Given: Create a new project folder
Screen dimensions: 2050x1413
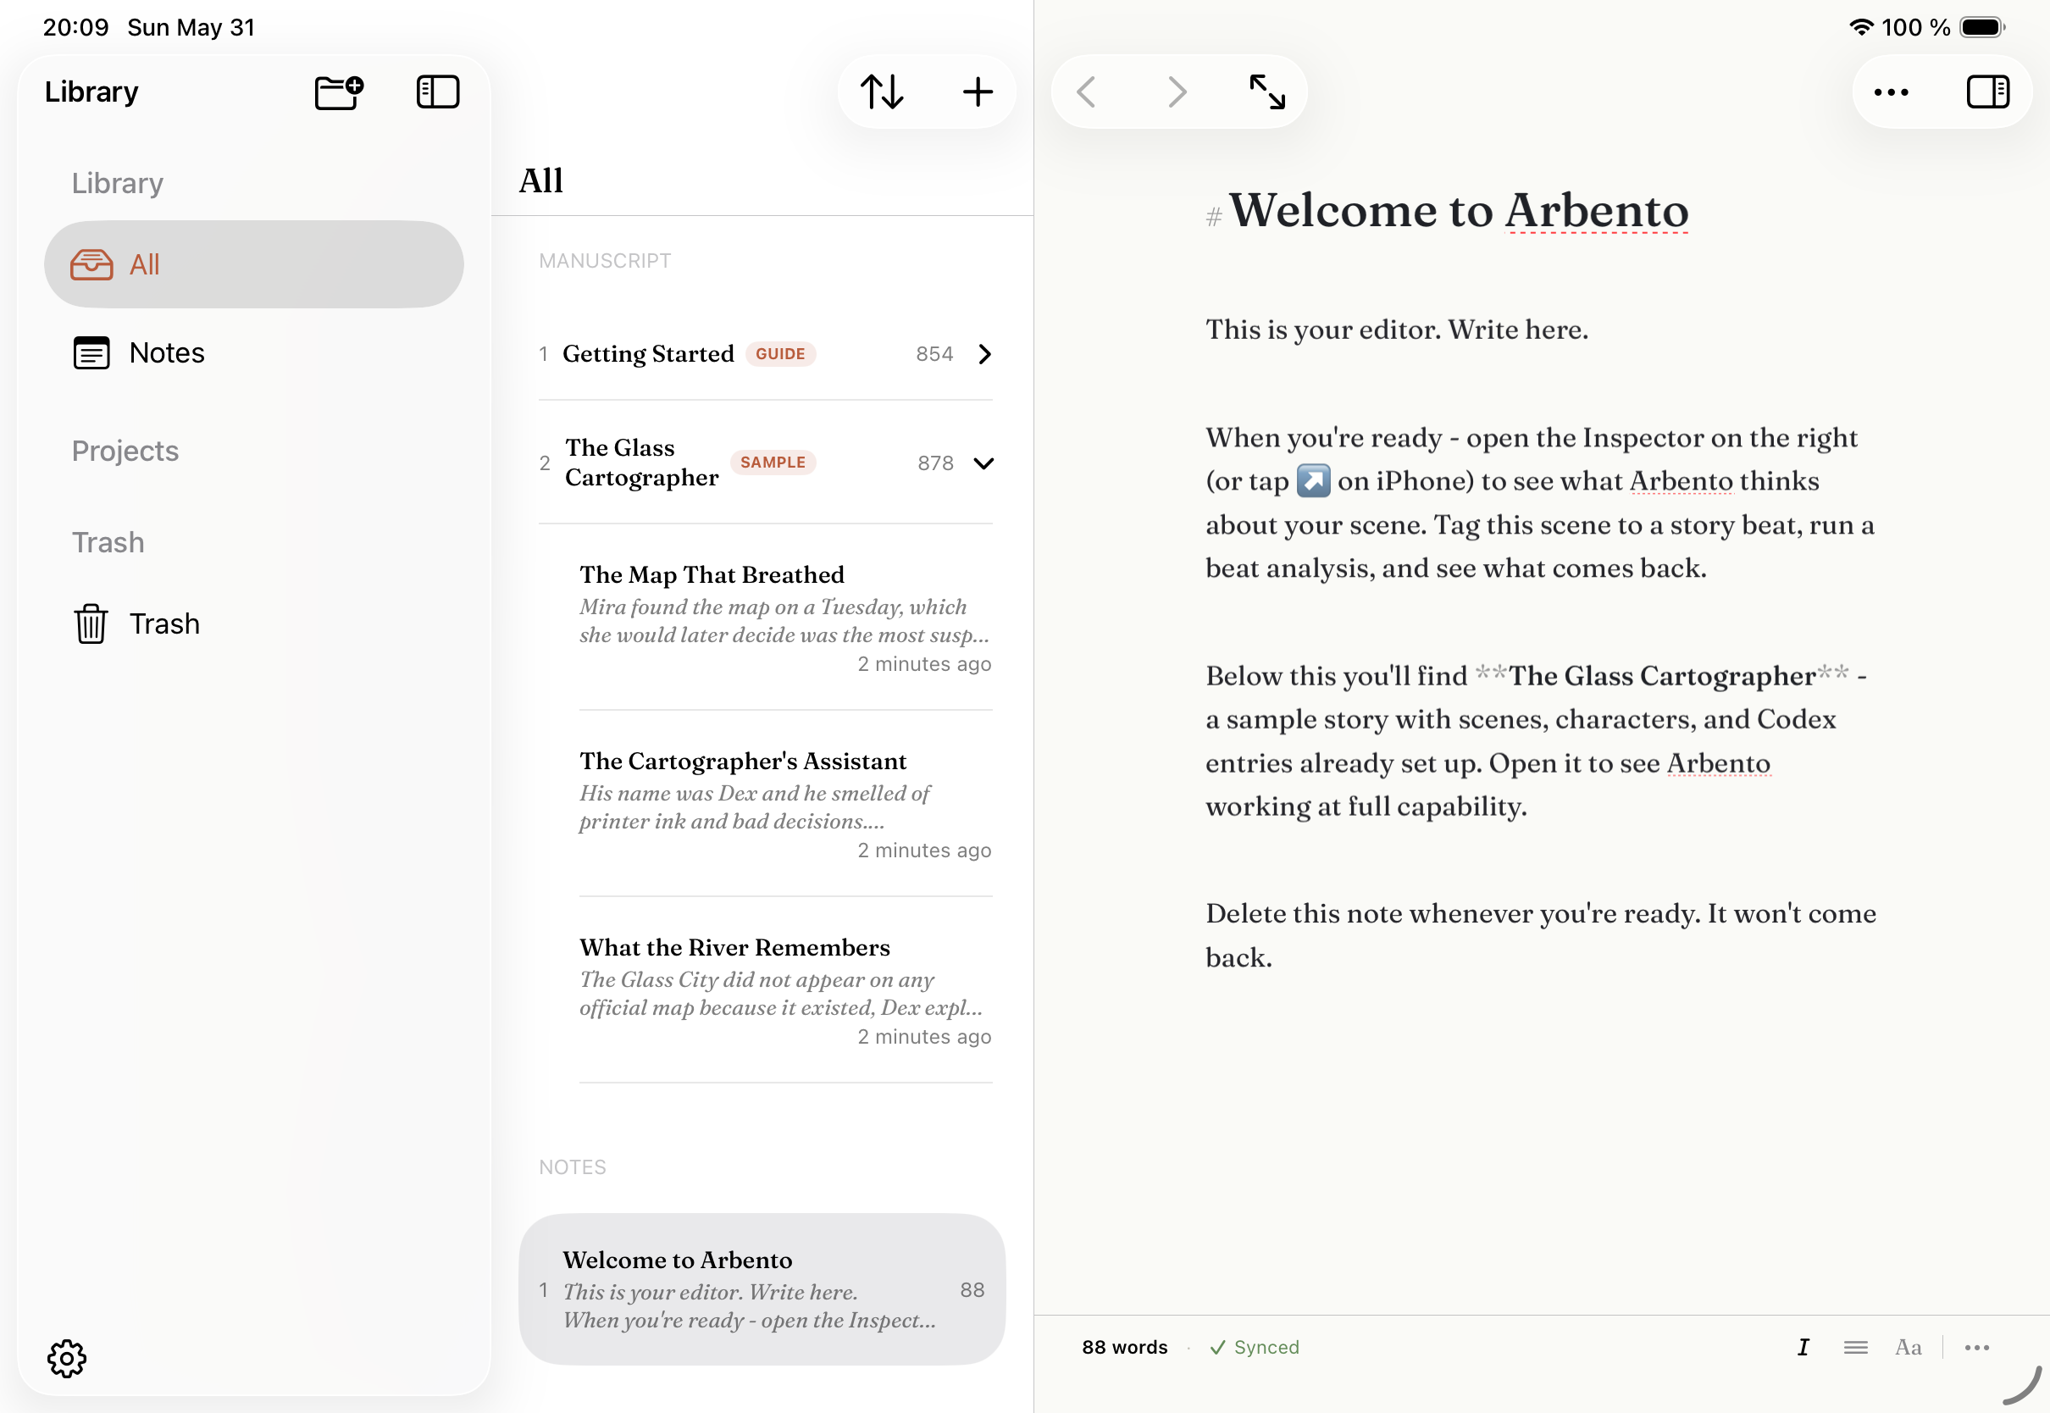Looking at the screenshot, I should coord(339,92).
